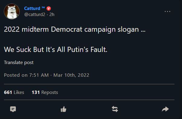Screen dimensions: 182x119
Task: Click the 7:51 AM posted time
Action: [x=39, y=75]
